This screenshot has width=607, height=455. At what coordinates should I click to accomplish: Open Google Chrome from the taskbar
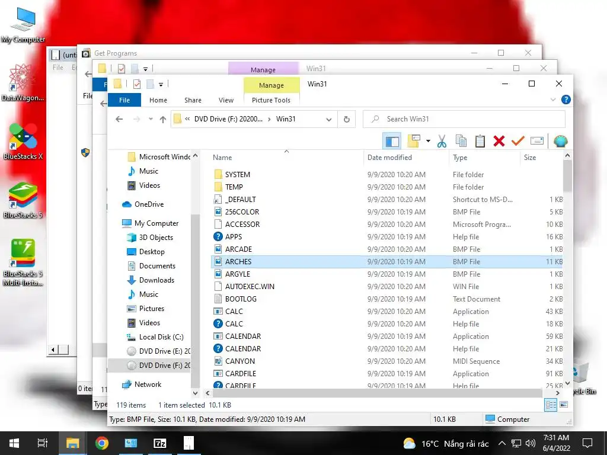102,443
